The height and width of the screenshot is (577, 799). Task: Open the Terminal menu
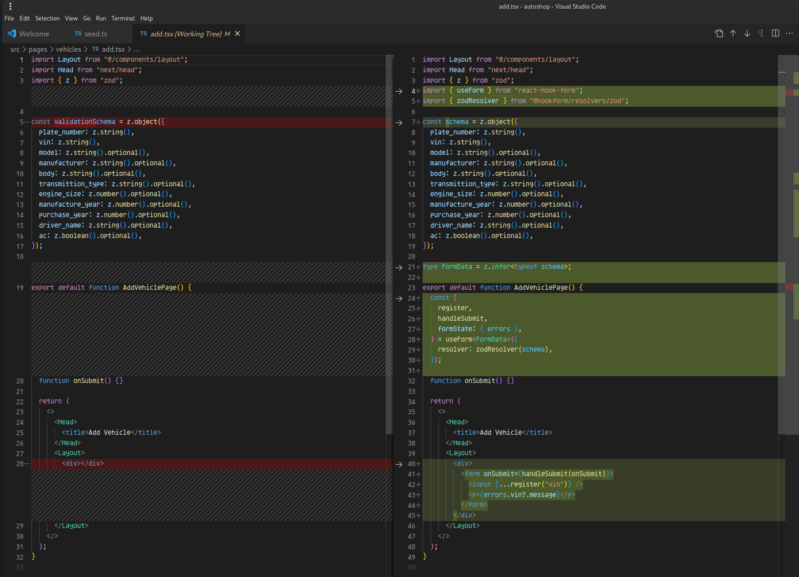click(x=123, y=18)
